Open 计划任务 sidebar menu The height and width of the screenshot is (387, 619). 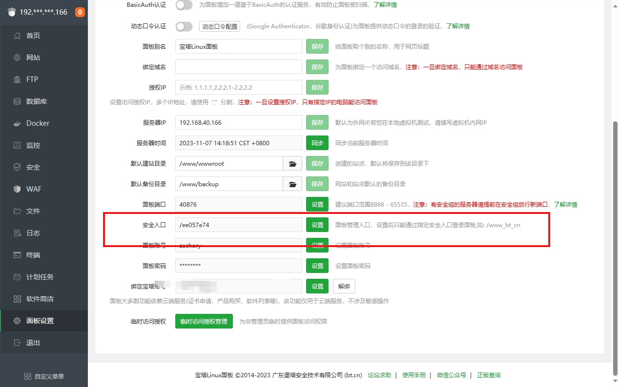pyautogui.click(x=44, y=277)
